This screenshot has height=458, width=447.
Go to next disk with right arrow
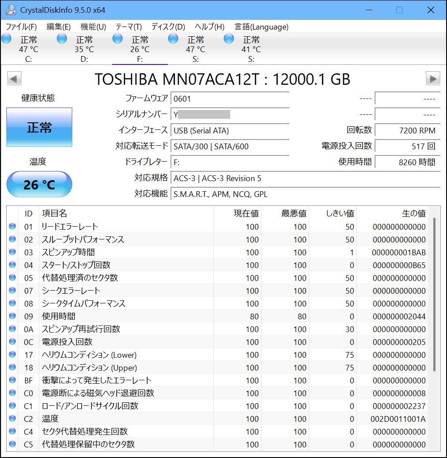tap(433, 78)
